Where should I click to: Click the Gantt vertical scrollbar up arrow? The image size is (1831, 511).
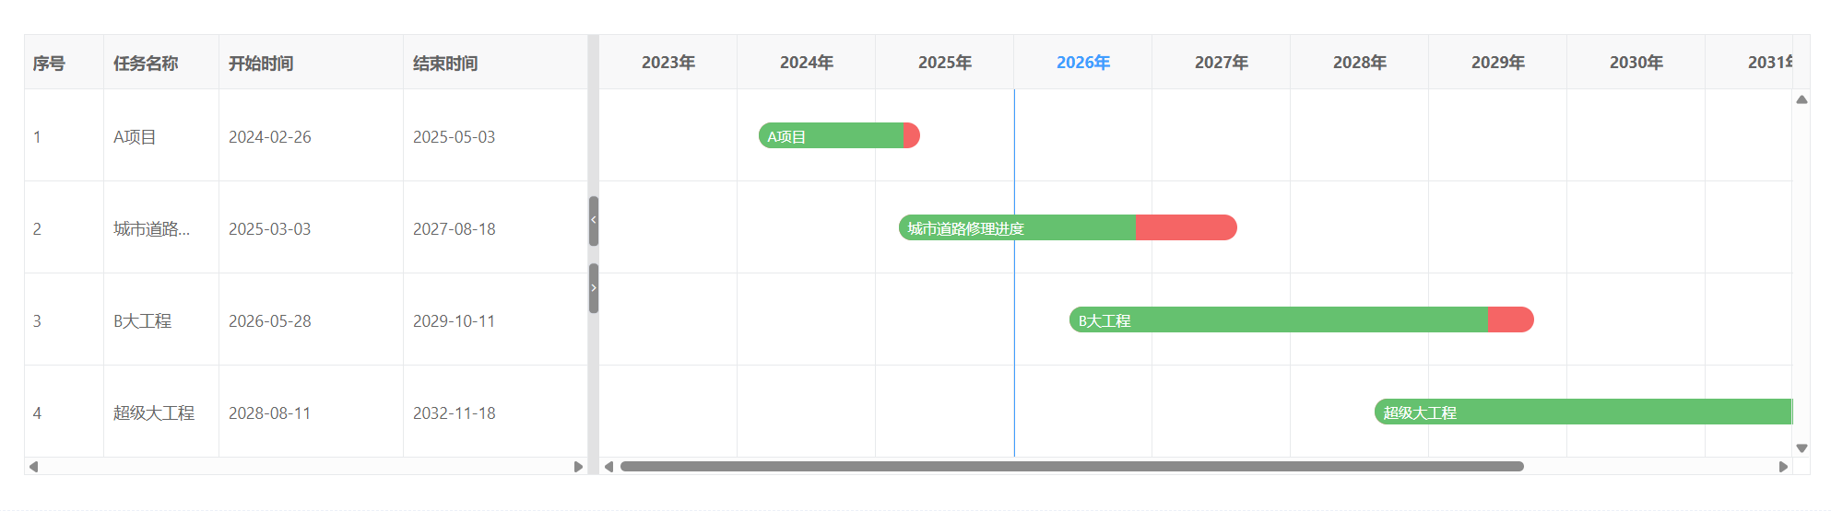click(1801, 99)
